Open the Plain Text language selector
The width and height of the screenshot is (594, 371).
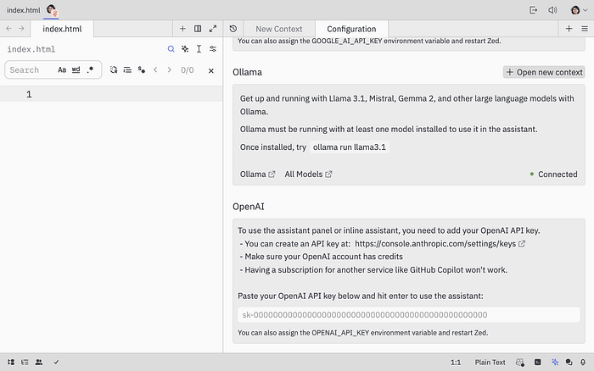pyautogui.click(x=490, y=363)
